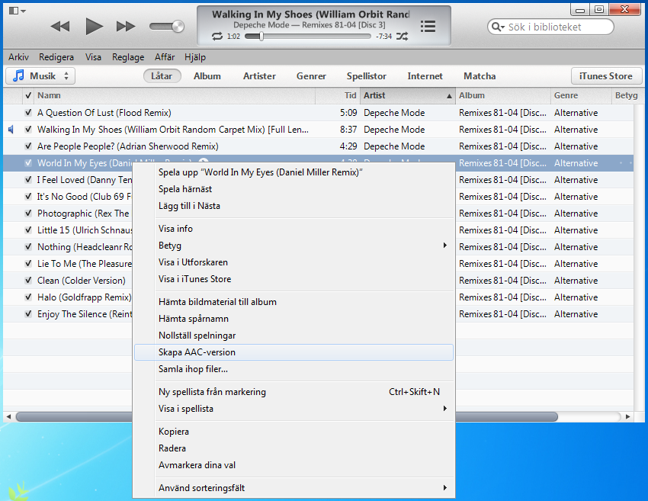
Task: Sort by the Tid column header
Action: click(x=338, y=95)
